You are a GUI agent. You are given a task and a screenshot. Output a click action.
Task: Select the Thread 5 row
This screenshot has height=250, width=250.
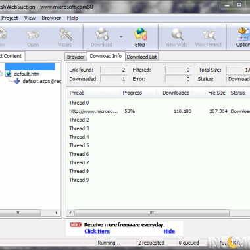pyautogui.click(x=158, y=145)
